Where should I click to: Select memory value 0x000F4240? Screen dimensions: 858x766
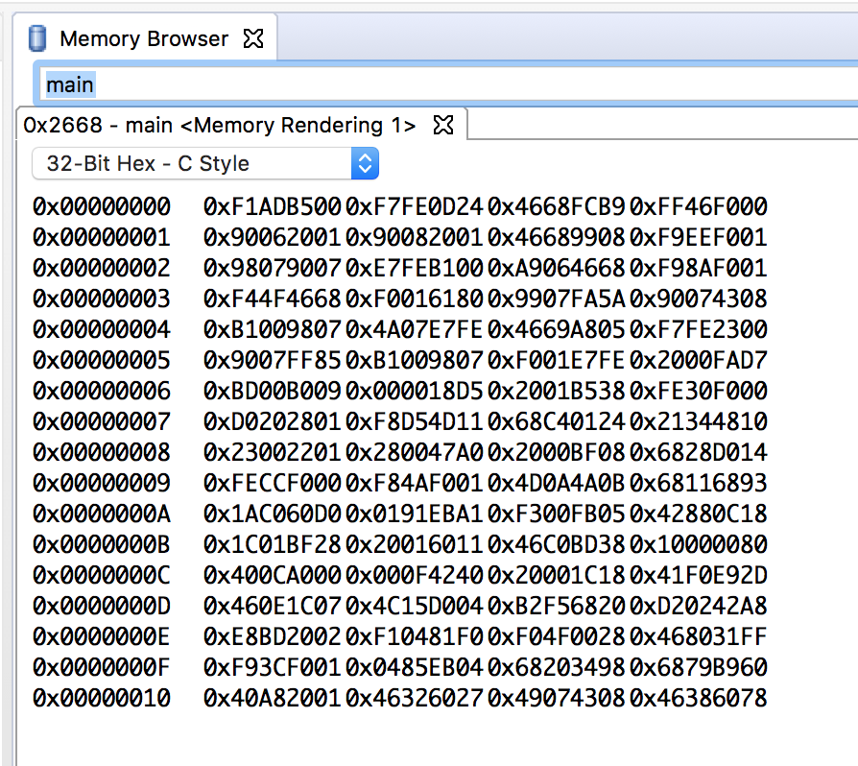click(x=415, y=574)
